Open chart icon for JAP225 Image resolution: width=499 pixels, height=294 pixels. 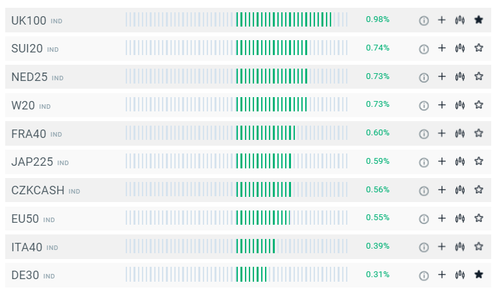460,161
